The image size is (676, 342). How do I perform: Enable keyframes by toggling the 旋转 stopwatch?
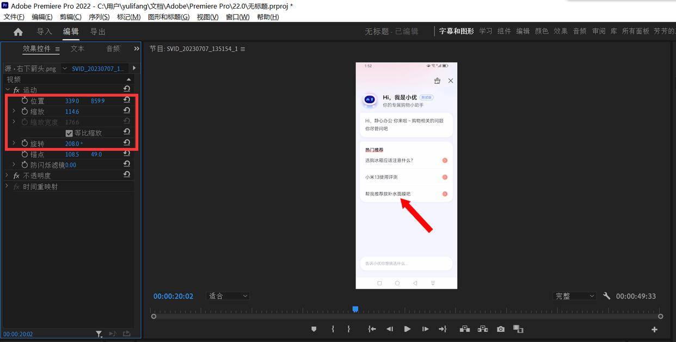[x=24, y=143]
